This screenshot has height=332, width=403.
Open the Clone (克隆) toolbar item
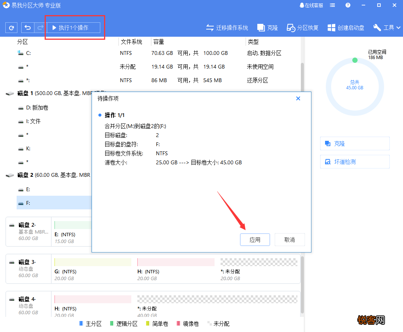pyautogui.click(x=268, y=28)
